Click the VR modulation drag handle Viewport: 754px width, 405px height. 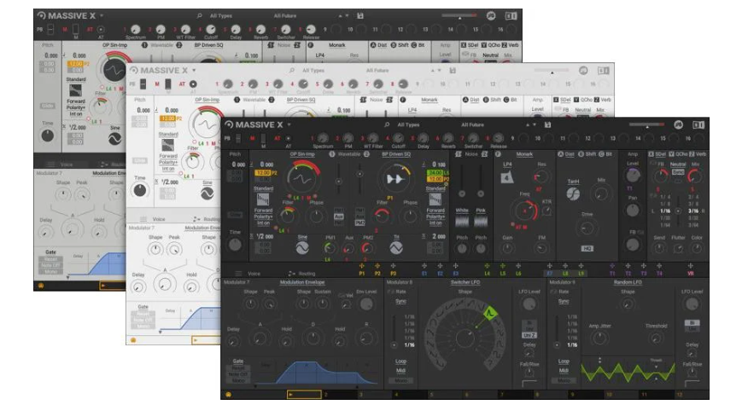point(691,266)
